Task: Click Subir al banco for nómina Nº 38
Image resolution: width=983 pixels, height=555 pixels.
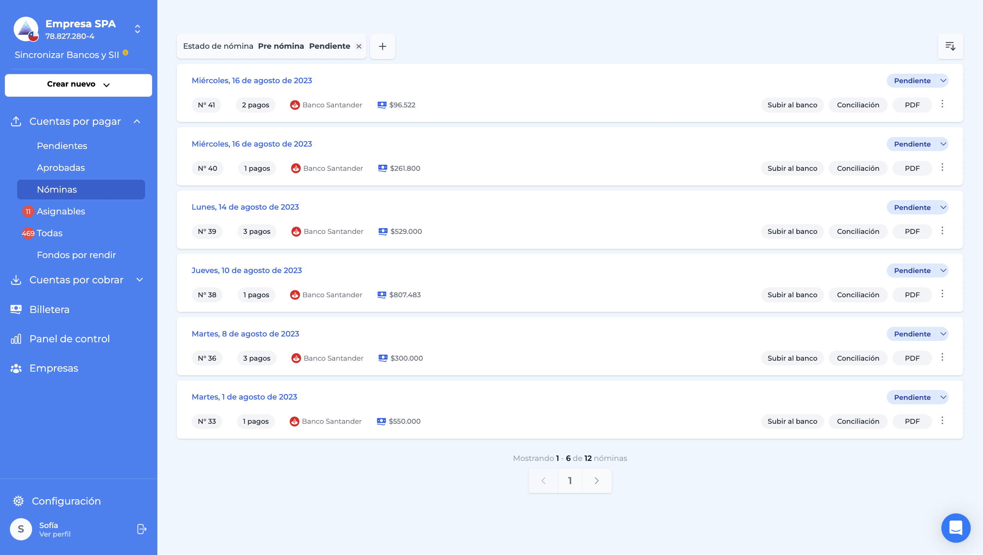Action: pos(792,294)
